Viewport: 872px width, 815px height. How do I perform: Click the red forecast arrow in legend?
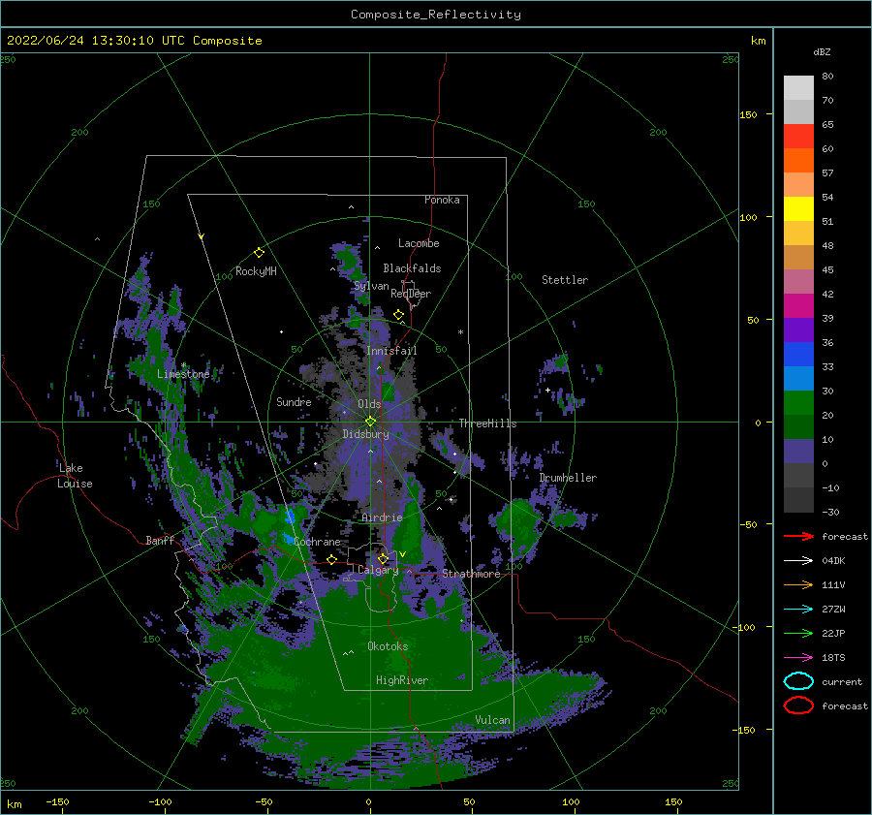(x=798, y=536)
